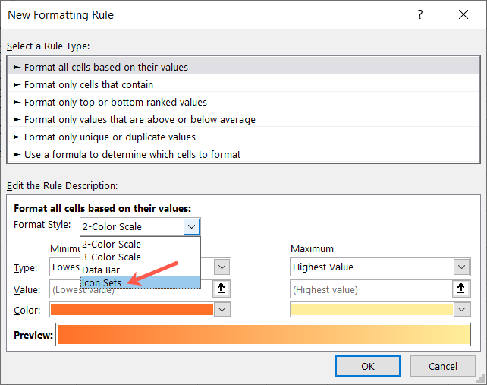The image size is (487, 385).
Task: Click the Help question mark icon
Action: click(419, 14)
